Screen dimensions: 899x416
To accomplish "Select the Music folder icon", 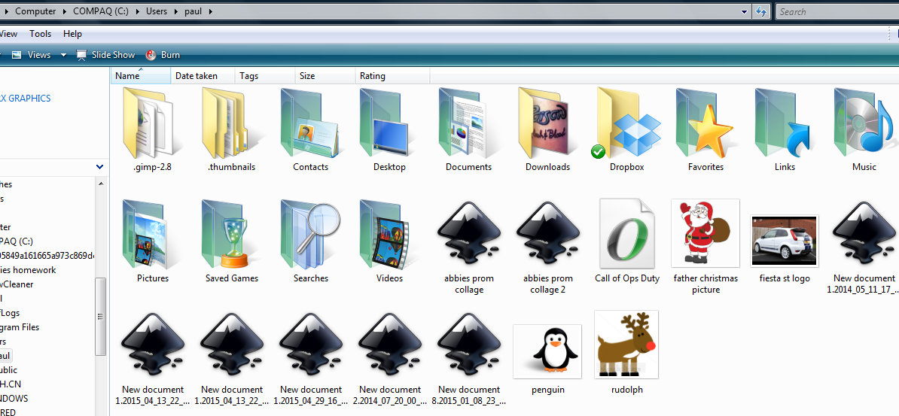I will (x=864, y=123).
